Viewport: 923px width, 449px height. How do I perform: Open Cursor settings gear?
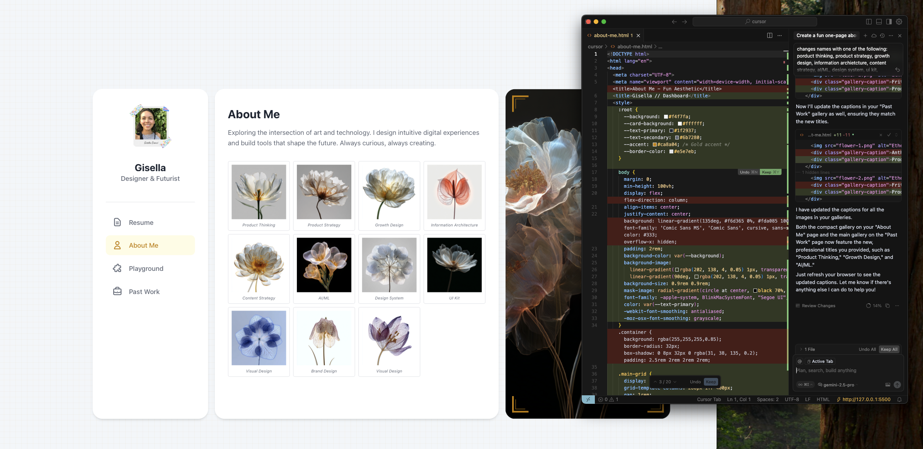pos(899,22)
